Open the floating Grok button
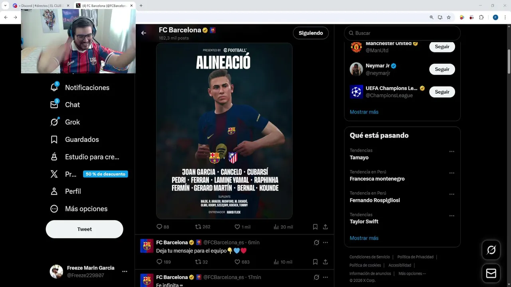 click(491, 250)
